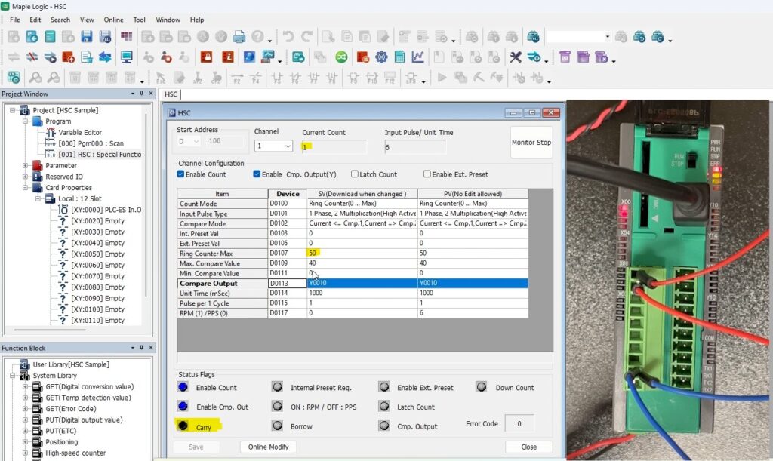The height and width of the screenshot is (461, 773).
Task: Toggle Enable Cmp. Output(Y) checkbox
Action: pos(257,174)
